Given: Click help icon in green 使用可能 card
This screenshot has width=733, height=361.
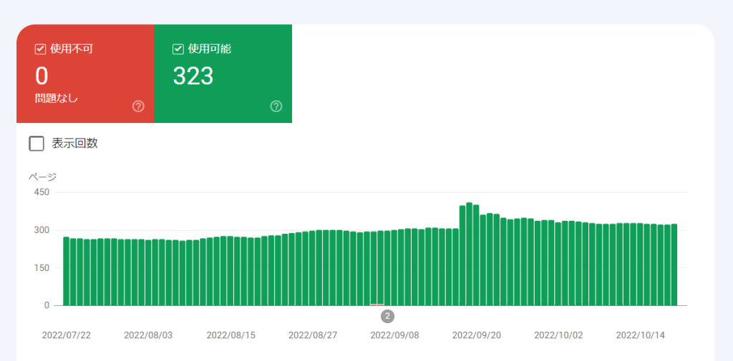Looking at the screenshot, I should (276, 107).
